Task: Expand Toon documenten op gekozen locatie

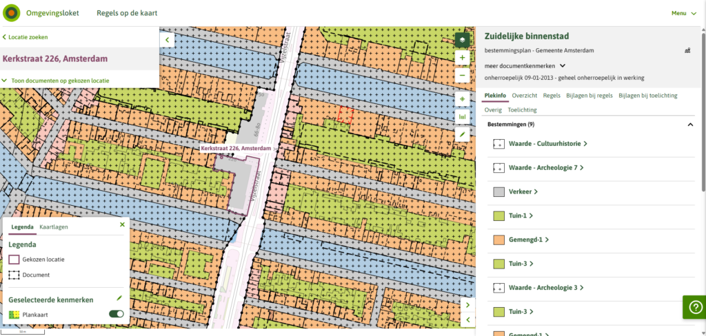Action: pyautogui.click(x=52, y=81)
